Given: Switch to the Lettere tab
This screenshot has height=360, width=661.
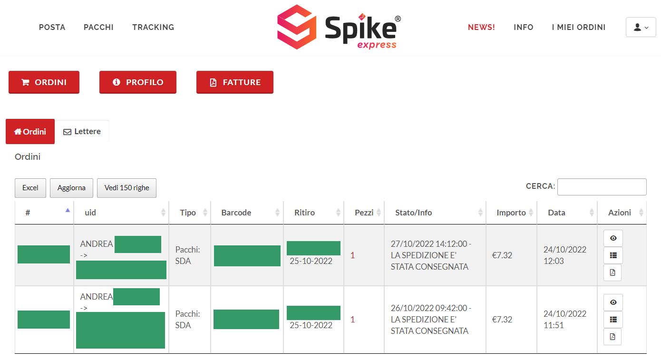Looking at the screenshot, I should coord(82,131).
